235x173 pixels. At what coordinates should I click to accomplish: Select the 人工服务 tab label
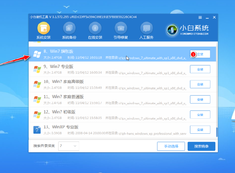(147, 37)
